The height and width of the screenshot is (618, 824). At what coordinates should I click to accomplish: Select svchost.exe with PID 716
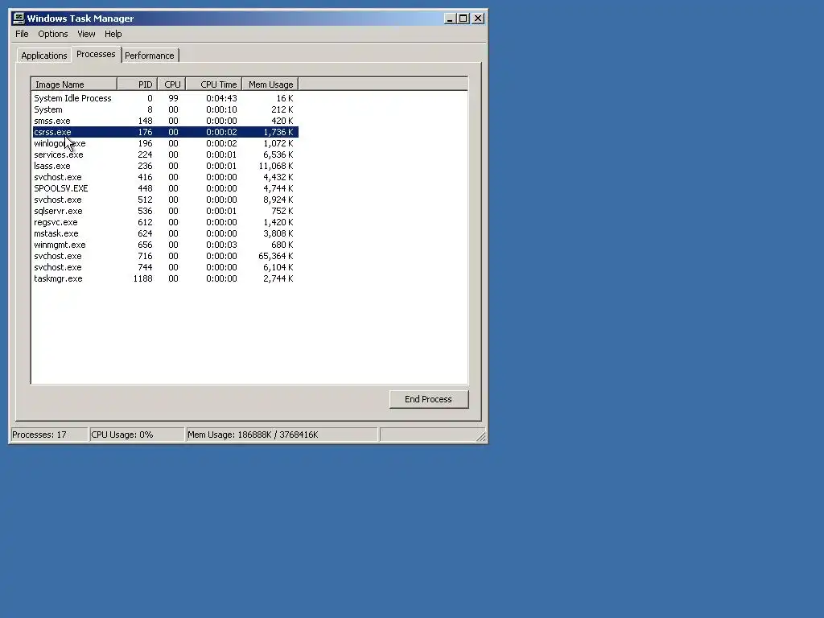click(165, 257)
